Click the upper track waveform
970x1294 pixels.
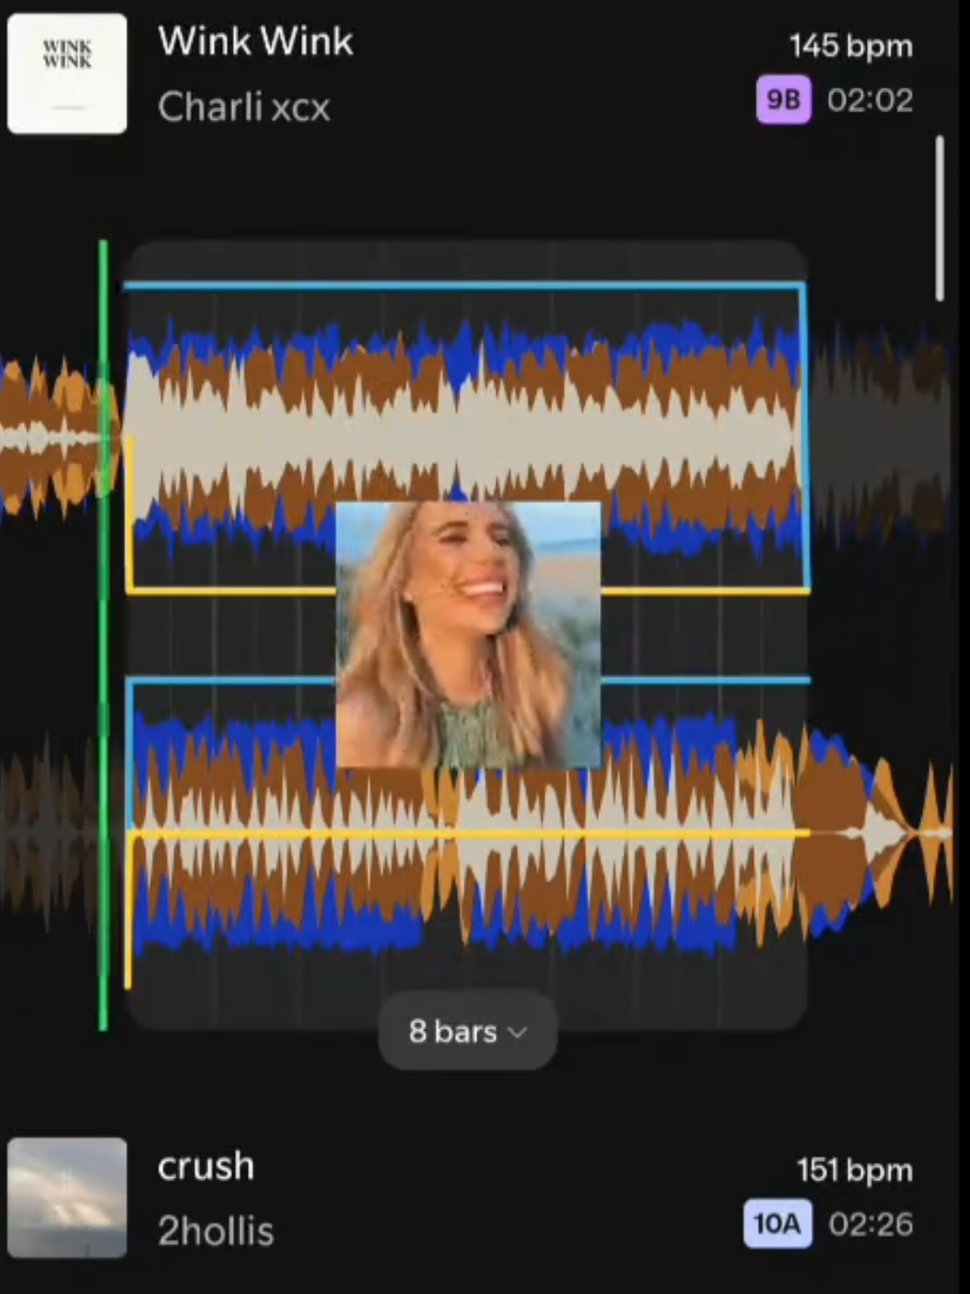(465, 433)
